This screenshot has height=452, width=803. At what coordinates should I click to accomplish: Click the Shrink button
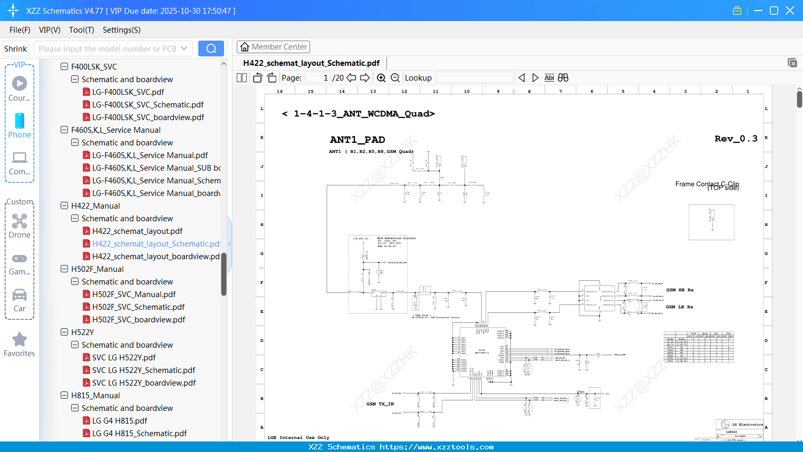[x=15, y=48]
